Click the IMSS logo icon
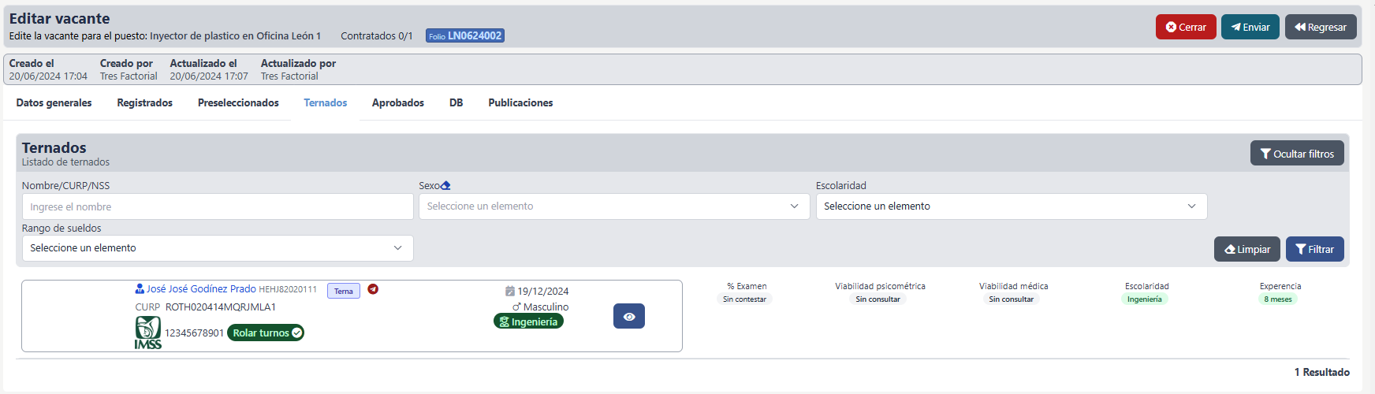This screenshot has height=394, width=1375. pyautogui.click(x=147, y=332)
